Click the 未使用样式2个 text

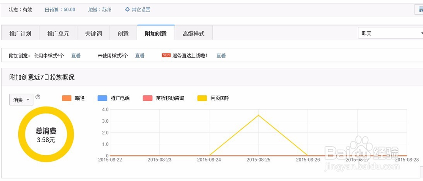point(113,56)
